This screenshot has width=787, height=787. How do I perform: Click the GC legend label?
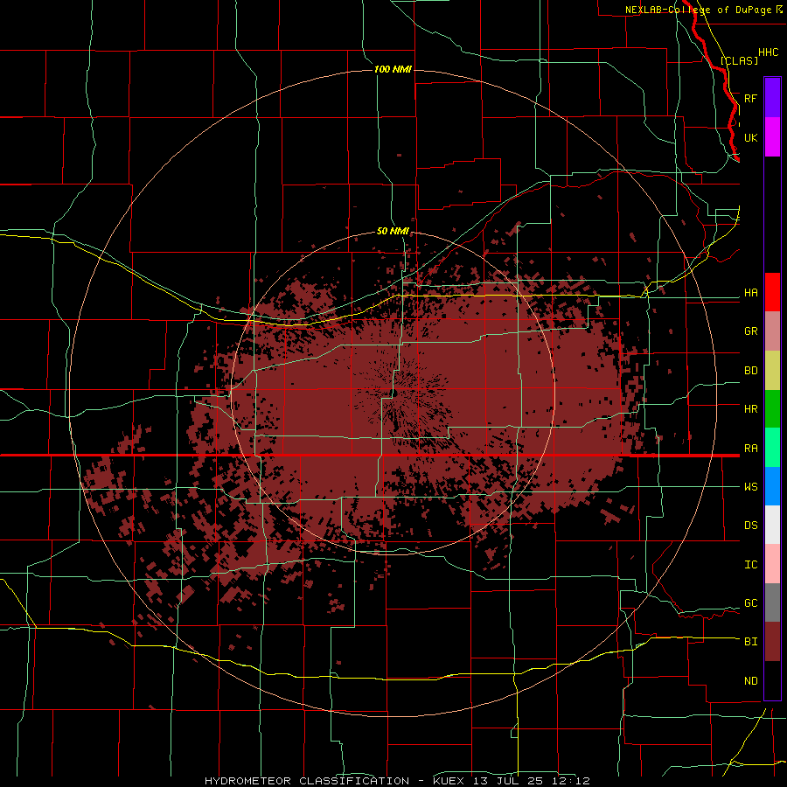[750, 602]
